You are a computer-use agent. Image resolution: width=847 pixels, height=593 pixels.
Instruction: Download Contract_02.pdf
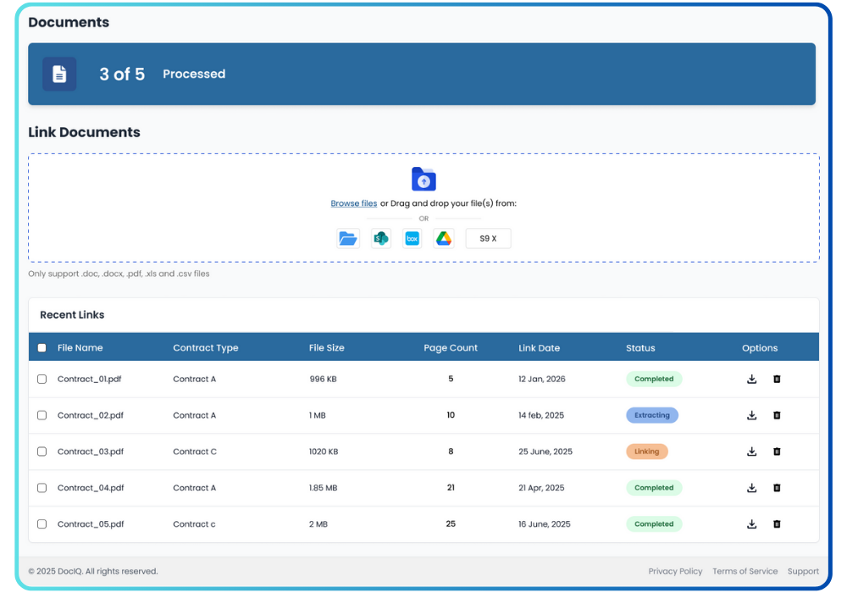751,415
